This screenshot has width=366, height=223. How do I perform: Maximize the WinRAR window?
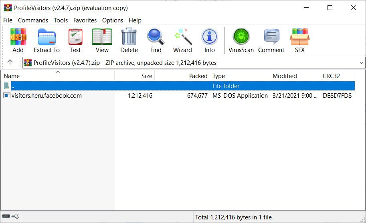[330, 8]
